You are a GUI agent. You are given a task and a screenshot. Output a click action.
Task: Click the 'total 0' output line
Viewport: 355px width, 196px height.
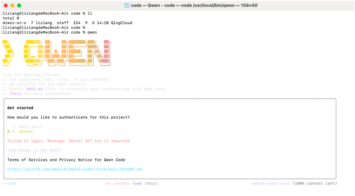pyautogui.click(x=11, y=18)
